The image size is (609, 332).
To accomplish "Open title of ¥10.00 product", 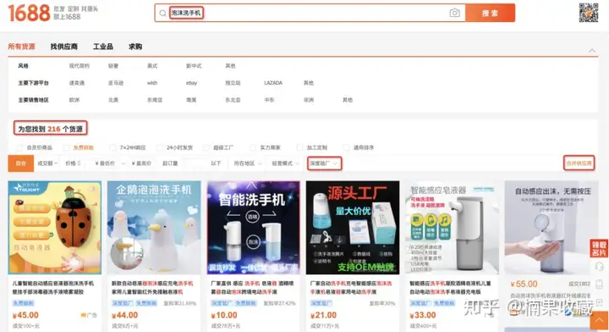I will [x=252, y=288].
